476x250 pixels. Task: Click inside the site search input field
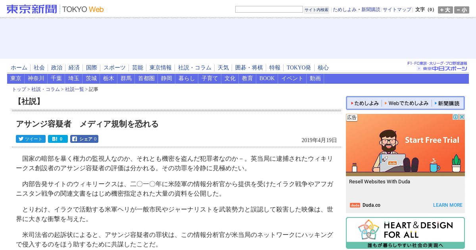click(x=269, y=10)
